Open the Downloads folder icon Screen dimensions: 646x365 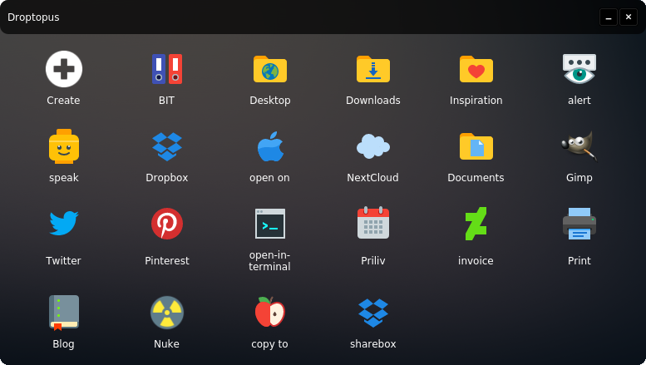[x=372, y=69]
